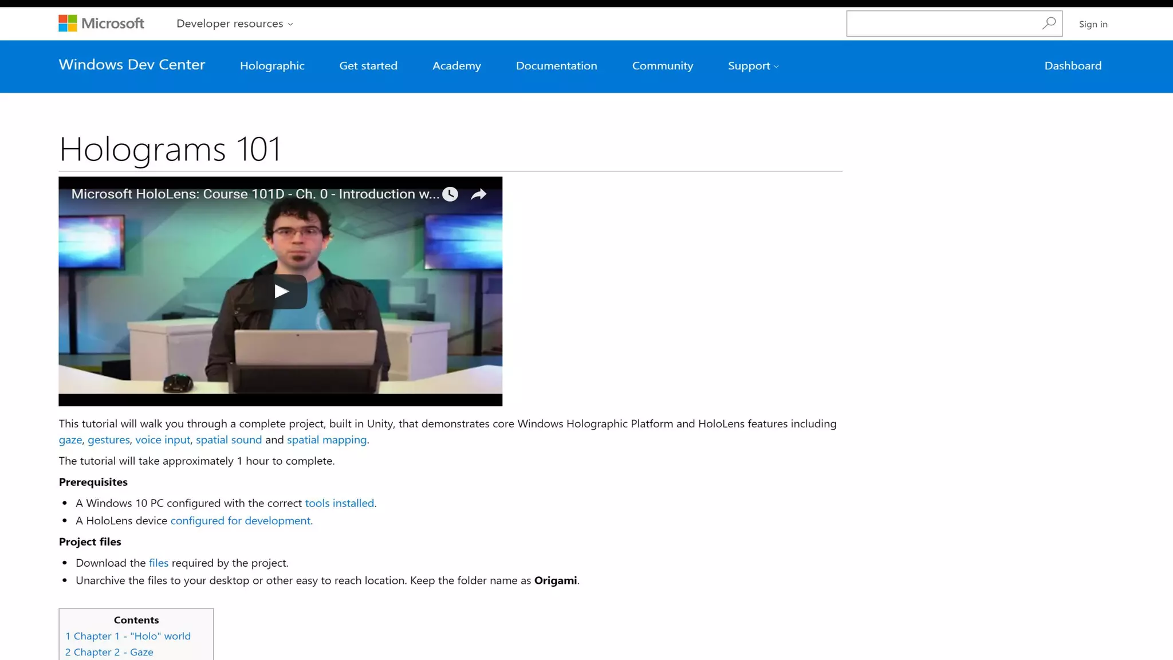The width and height of the screenshot is (1173, 660).
Task: Expand the Support menu
Action: (x=753, y=66)
